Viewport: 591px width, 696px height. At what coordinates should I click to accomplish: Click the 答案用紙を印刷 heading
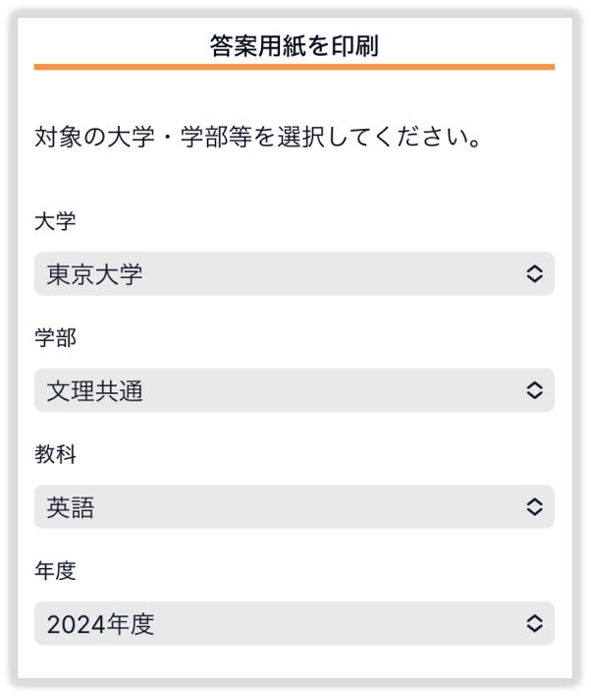[x=294, y=45]
